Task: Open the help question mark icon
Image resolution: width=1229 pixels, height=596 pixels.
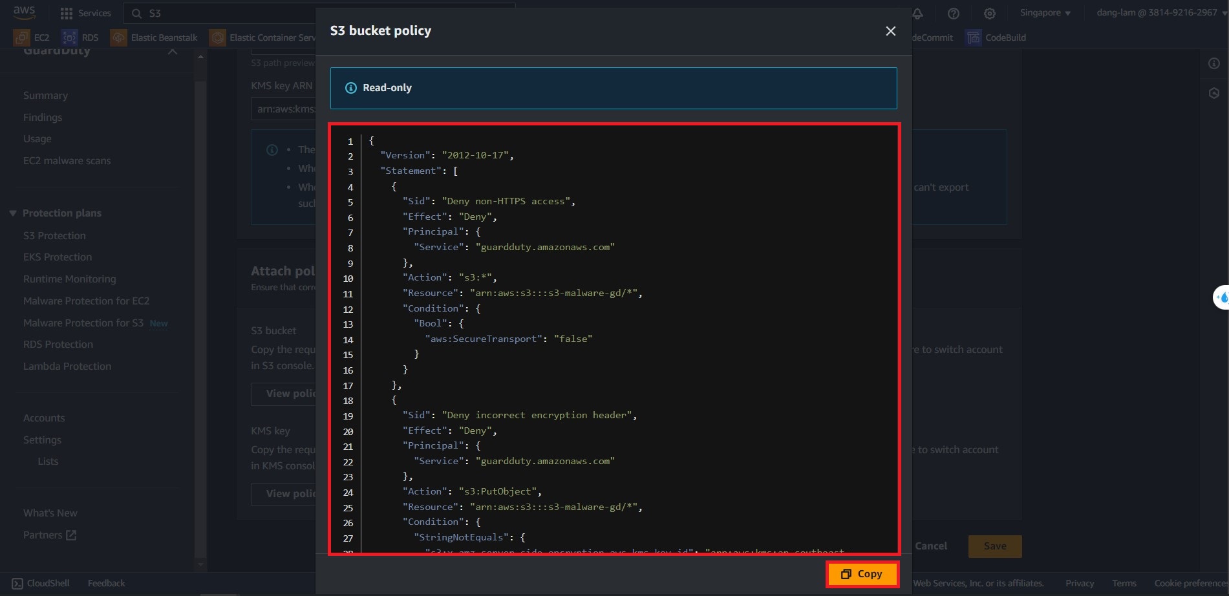Action: tap(953, 14)
